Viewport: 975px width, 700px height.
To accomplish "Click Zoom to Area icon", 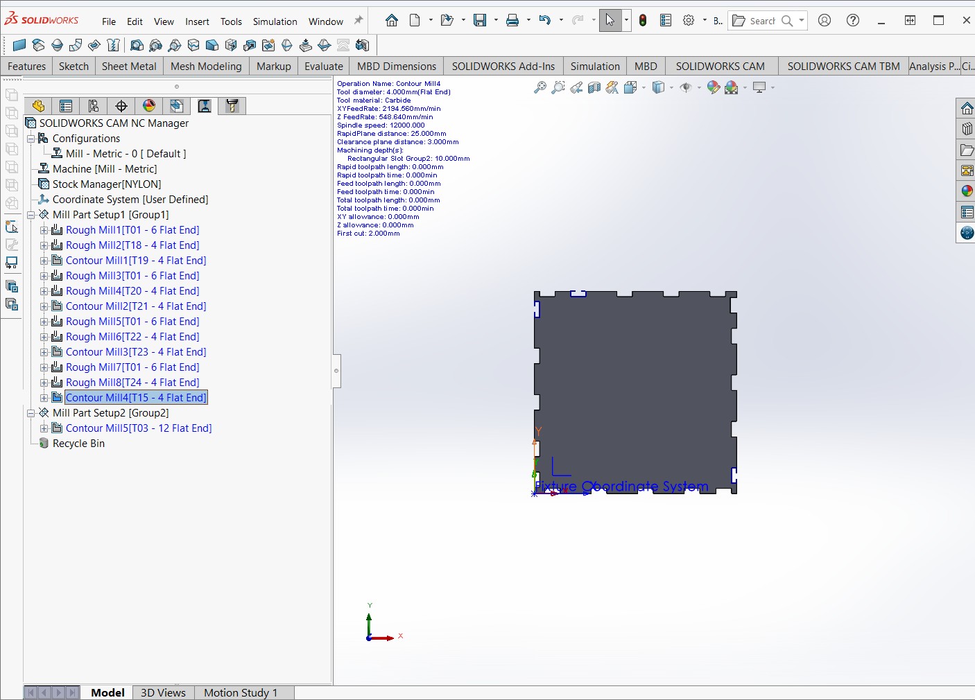I will click(558, 87).
